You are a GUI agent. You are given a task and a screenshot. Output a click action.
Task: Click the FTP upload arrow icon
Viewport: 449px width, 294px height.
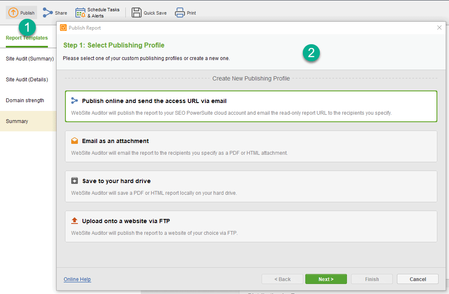tap(75, 221)
